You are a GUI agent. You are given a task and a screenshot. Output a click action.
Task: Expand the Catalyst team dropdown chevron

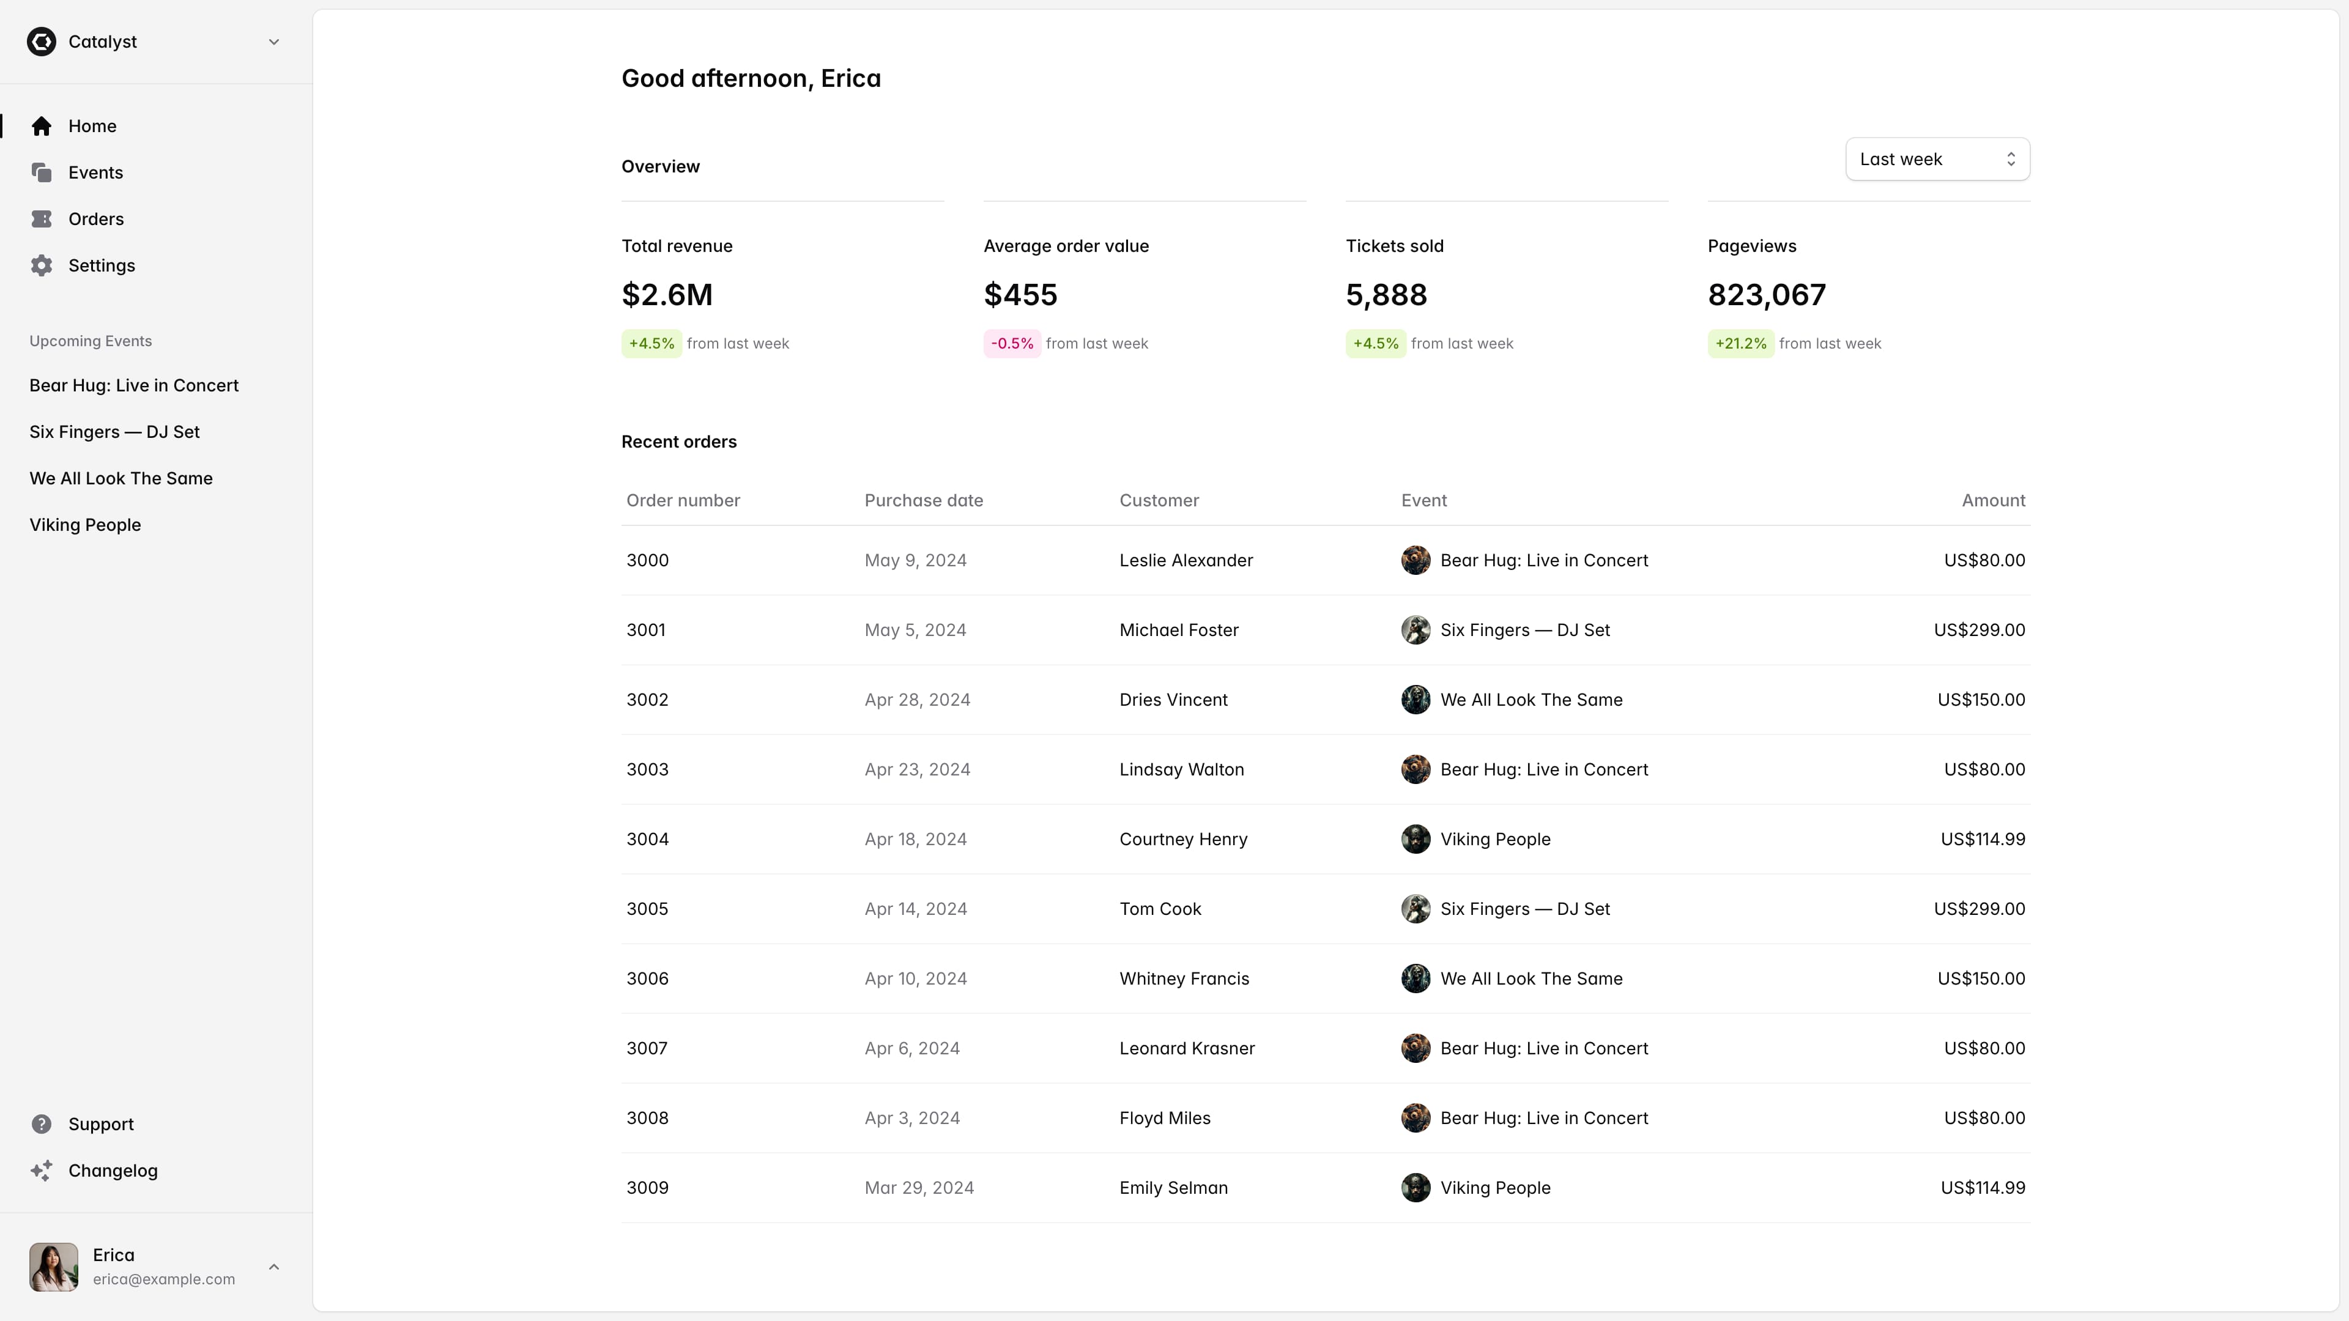coord(273,42)
